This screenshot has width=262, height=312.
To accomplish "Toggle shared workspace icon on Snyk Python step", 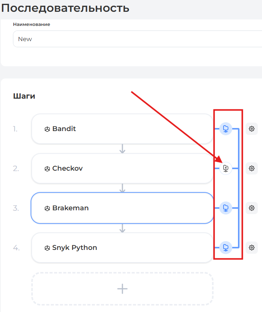I will click(x=226, y=248).
